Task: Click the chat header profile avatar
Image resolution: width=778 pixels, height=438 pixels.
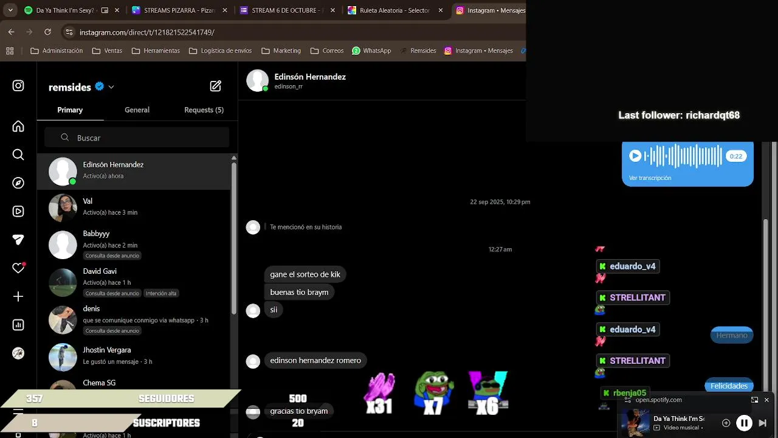Action: pos(257,80)
